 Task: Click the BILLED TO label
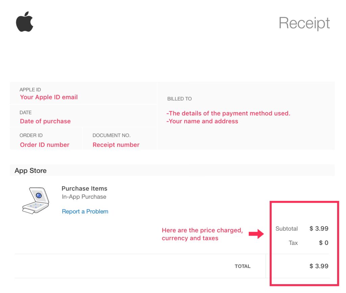tap(179, 99)
